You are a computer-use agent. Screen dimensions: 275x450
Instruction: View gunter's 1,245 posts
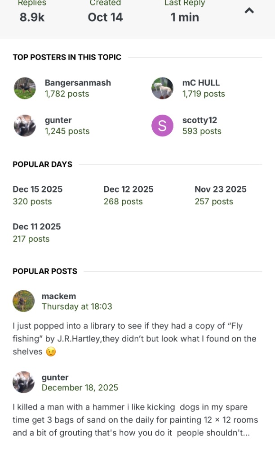click(67, 131)
